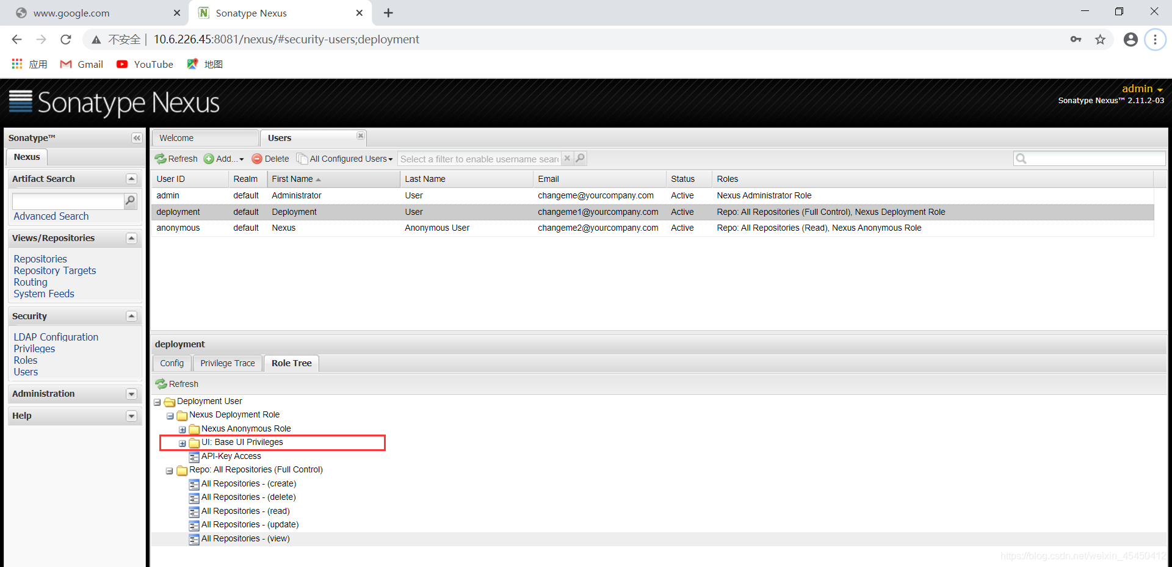Sort by User ID column header

tap(190, 179)
